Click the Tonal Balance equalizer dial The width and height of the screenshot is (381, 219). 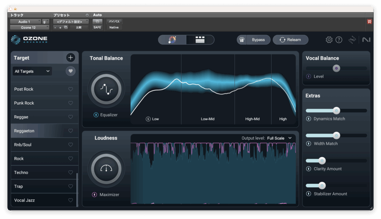[106, 89]
